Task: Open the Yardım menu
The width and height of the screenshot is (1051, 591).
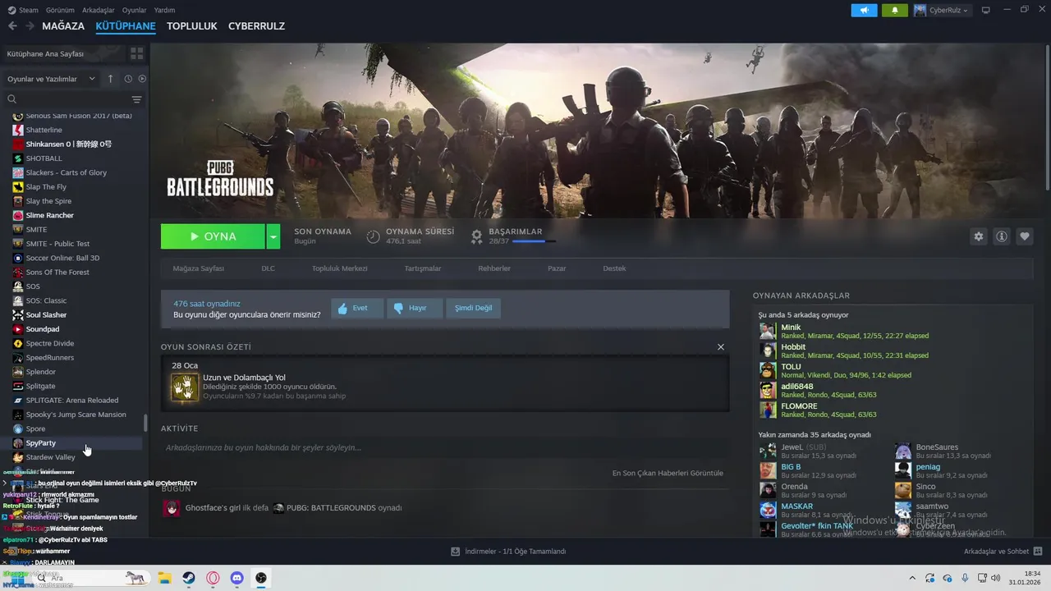Action: click(x=164, y=10)
